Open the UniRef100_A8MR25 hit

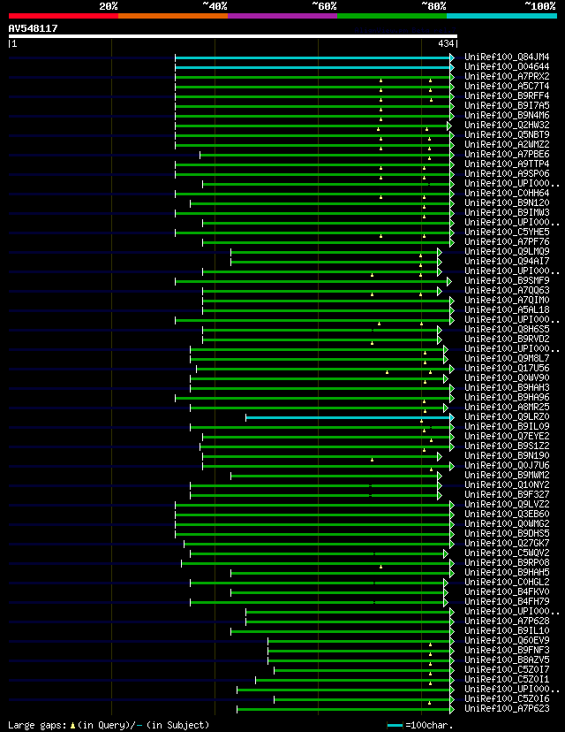click(x=507, y=408)
